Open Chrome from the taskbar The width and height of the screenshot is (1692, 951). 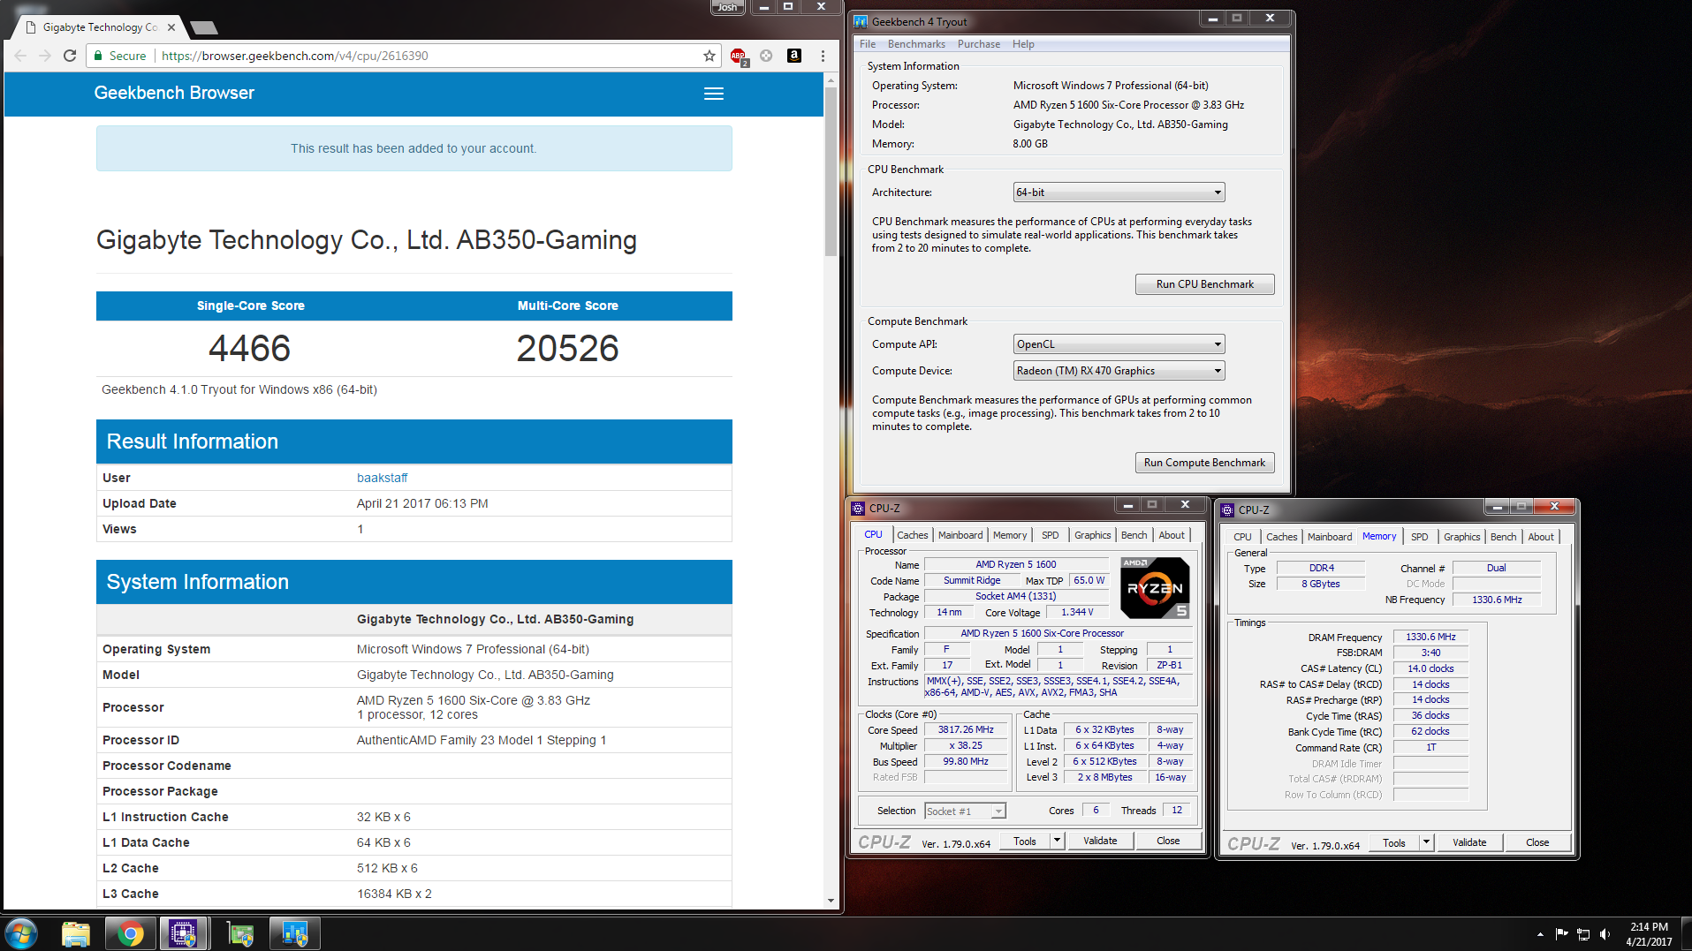130,933
